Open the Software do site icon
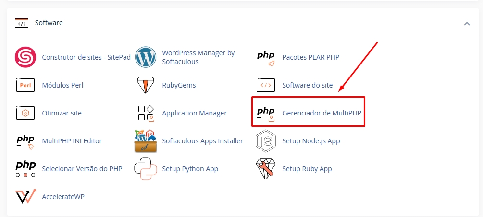Screen dimensions: 483x217 (x=266, y=85)
